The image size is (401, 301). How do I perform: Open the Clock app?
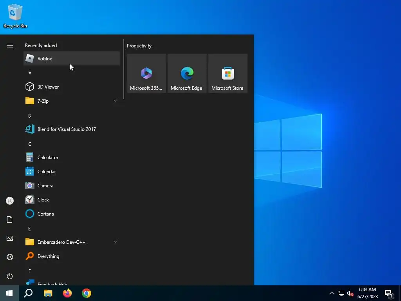[x=71, y=199]
